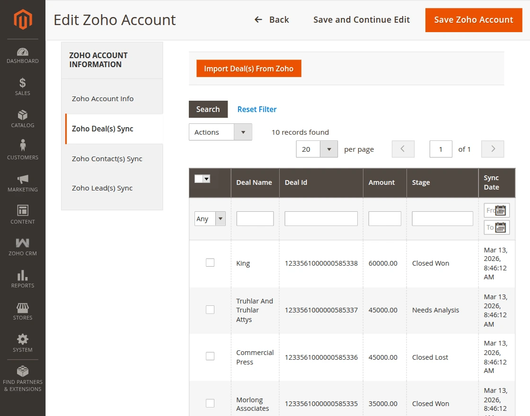Image resolution: width=530 pixels, height=416 pixels.
Task: Switch to Zoho Deal(s) Sync tab
Action: coord(114,129)
